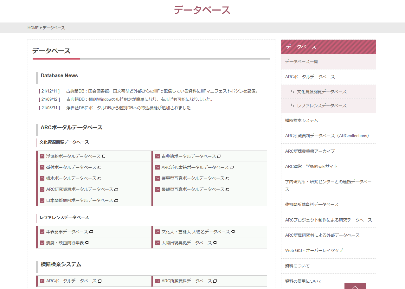Click external-window icon beside 催事型写真ポータルデータベース
Viewport: 405px width, 289px height.
tap(228, 178)
